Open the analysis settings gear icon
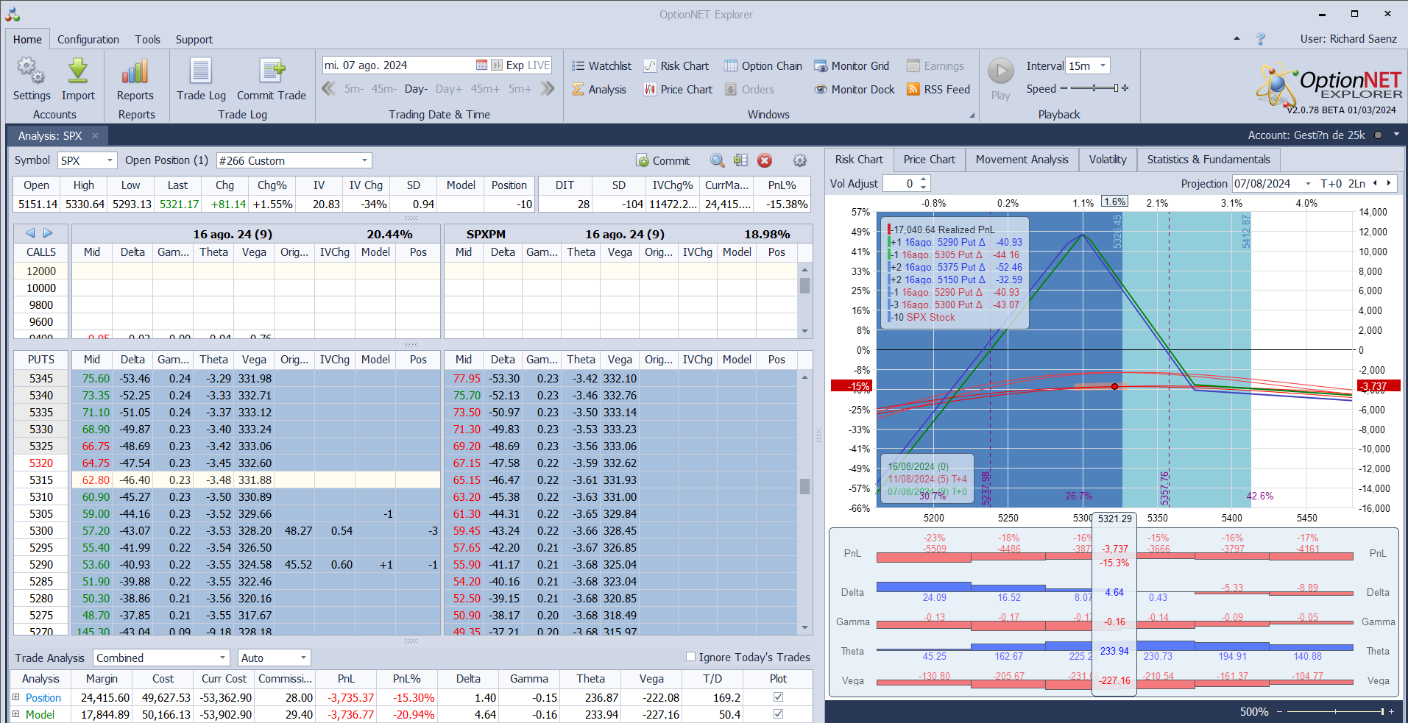Viewport: 1408px width, 723px height. [x=800, y=160]
